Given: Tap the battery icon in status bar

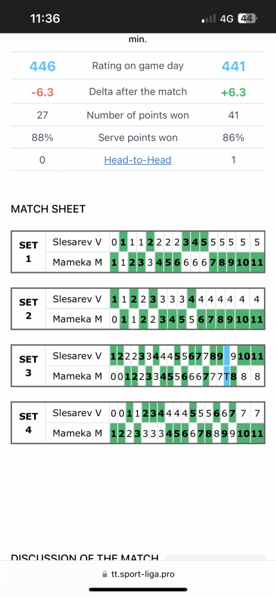Looking at the screenshot, I should (x=248, y=19).
